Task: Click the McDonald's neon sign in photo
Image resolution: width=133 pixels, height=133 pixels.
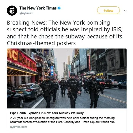Action: coord(22,60)
